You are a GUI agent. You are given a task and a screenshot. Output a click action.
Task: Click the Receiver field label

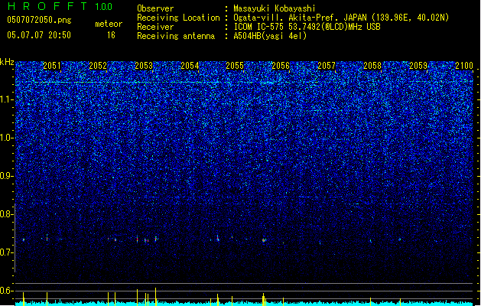(155, 27)
